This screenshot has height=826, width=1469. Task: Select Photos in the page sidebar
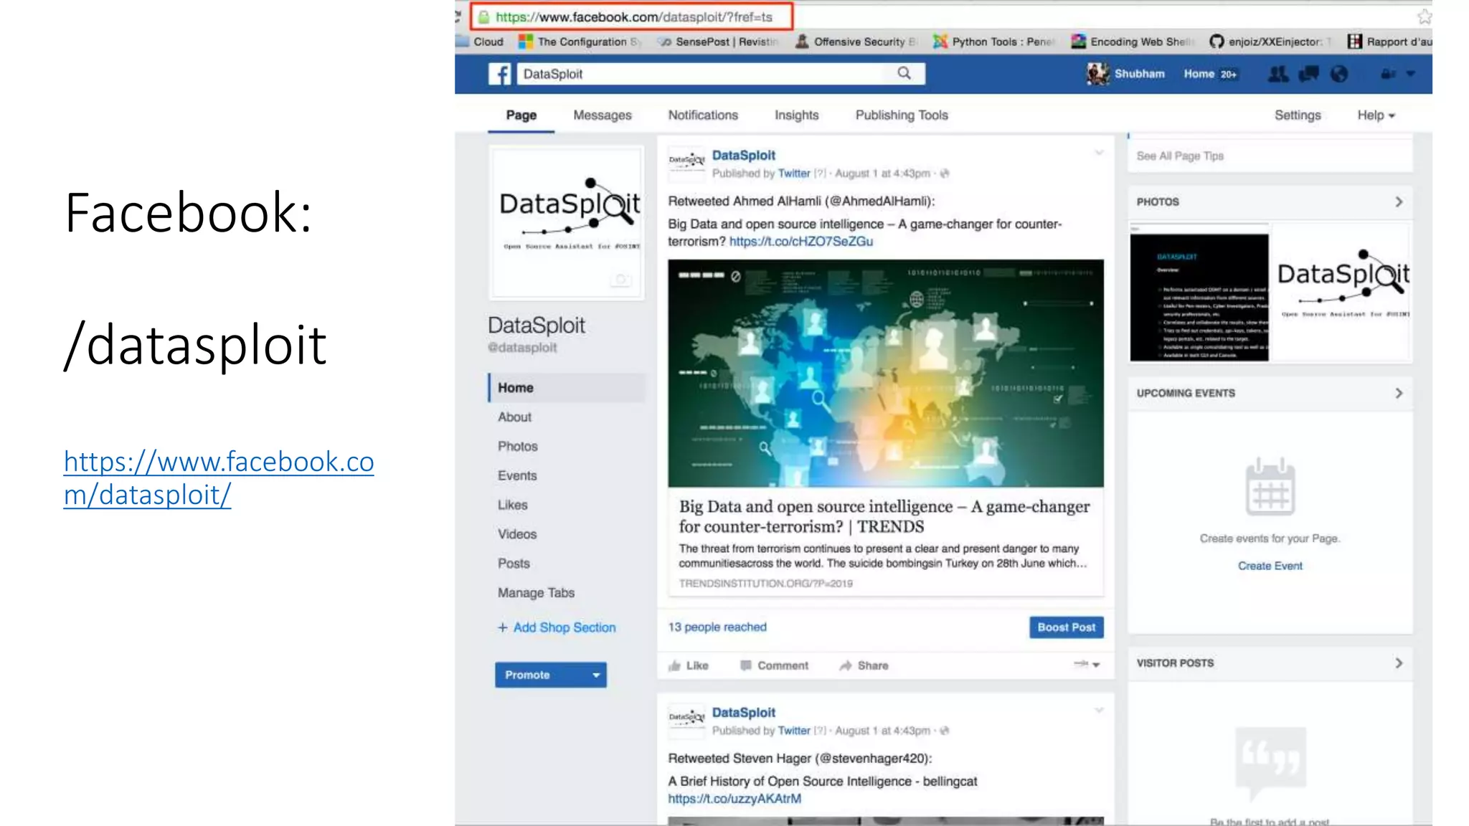click(x=517, y=447)
